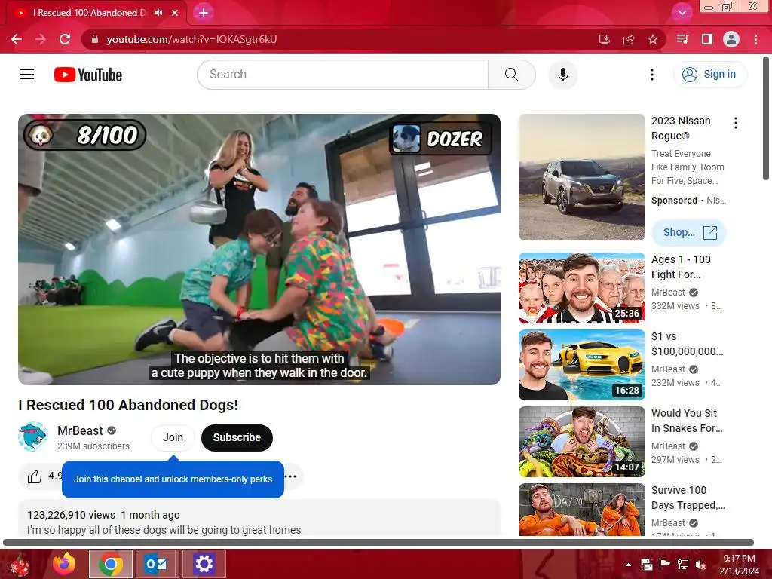
Task: Open 'Ages 1 - 100 Fight For' thumbnail
Action: [582, 288]
